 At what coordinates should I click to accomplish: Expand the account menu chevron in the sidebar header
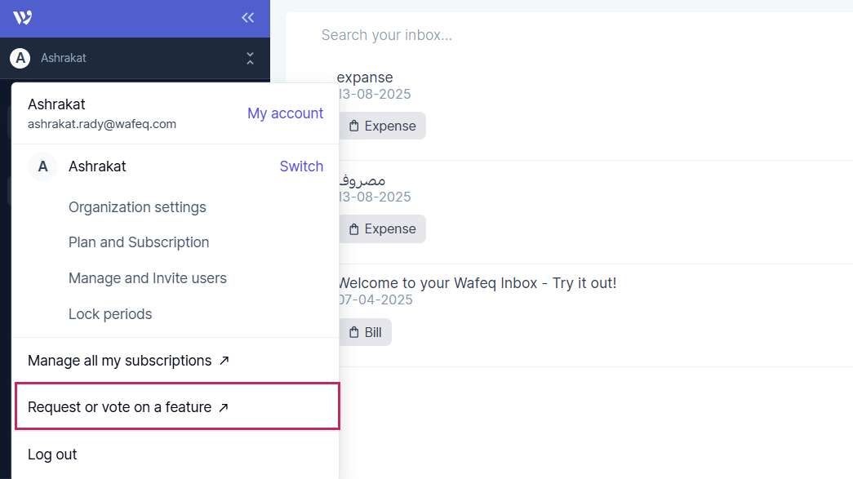(x=250, y=58)
